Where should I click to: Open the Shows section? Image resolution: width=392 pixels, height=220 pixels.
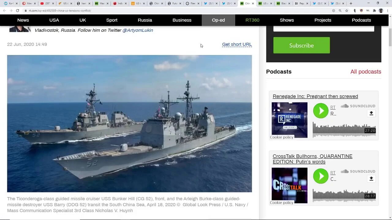[x=287, y=20]
